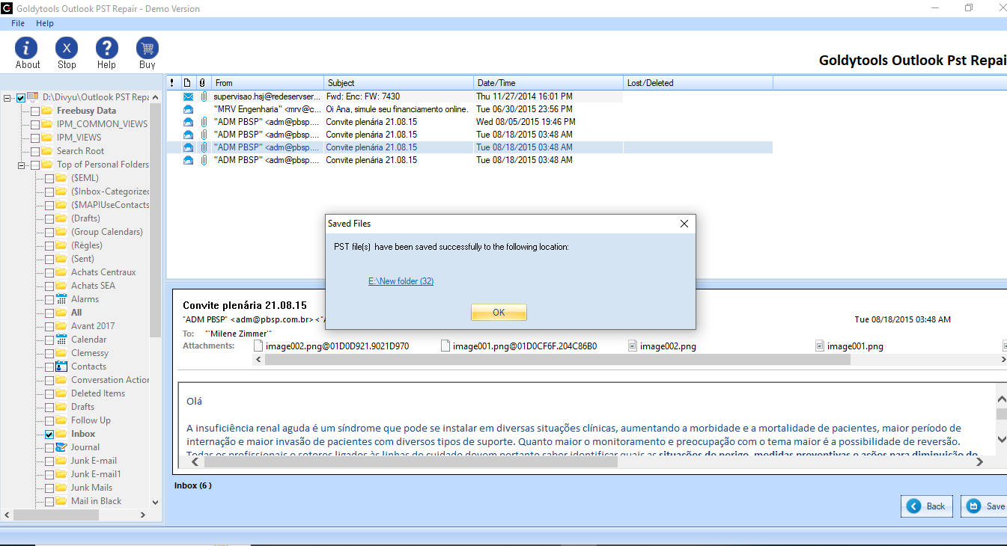This screenshot has width=1007, height=546.
Task: Select the Follow Up folder
Action: tap(91, 420)
